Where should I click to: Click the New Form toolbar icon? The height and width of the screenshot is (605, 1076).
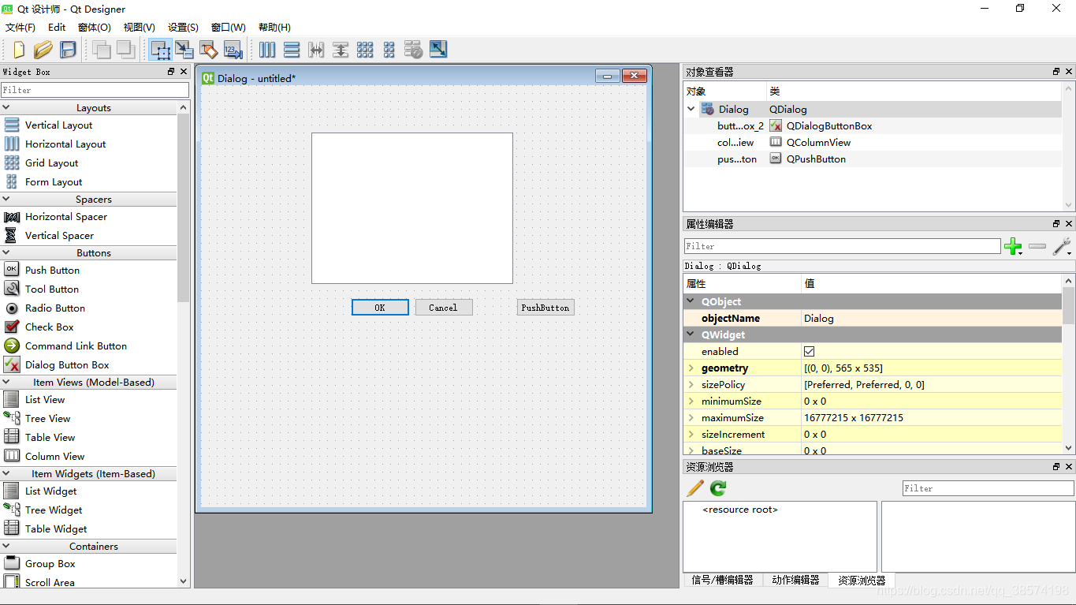19,50
